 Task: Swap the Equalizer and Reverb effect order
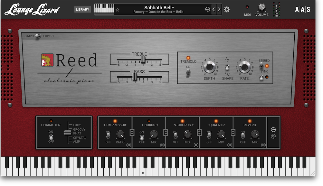pos(233,132)
